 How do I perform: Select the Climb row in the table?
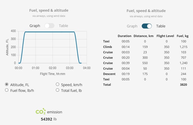click(x=145, y=47)
